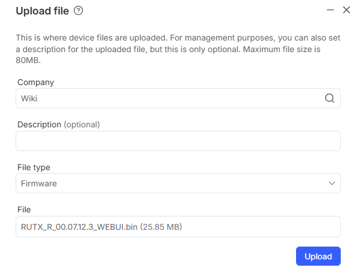Focus the empty Description input field
Screen dimensions: 357x279
[178, 141]
